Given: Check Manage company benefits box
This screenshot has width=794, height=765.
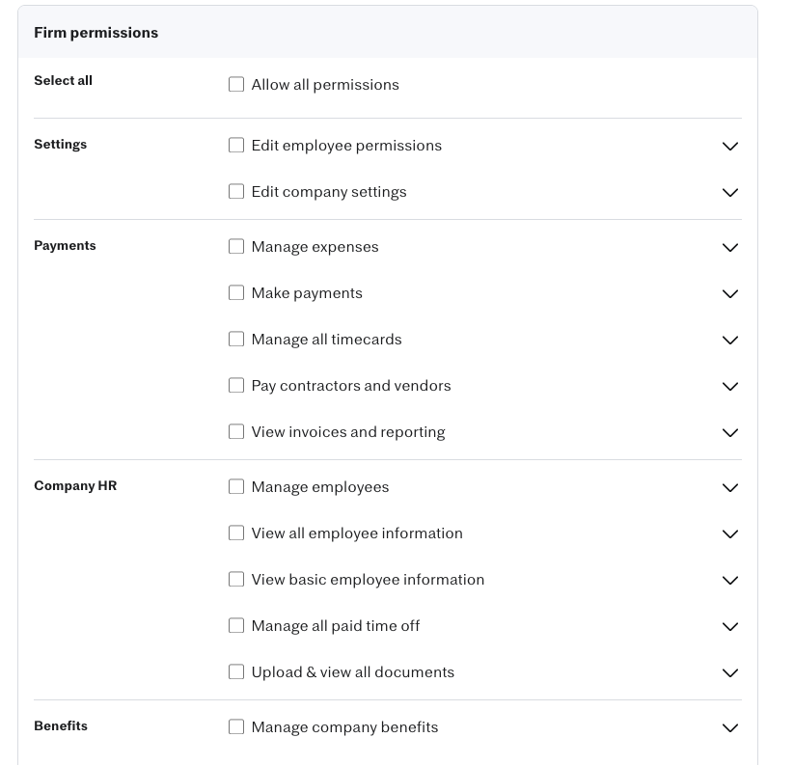Looking at the screenshot, I should click(x=236, y=726).
